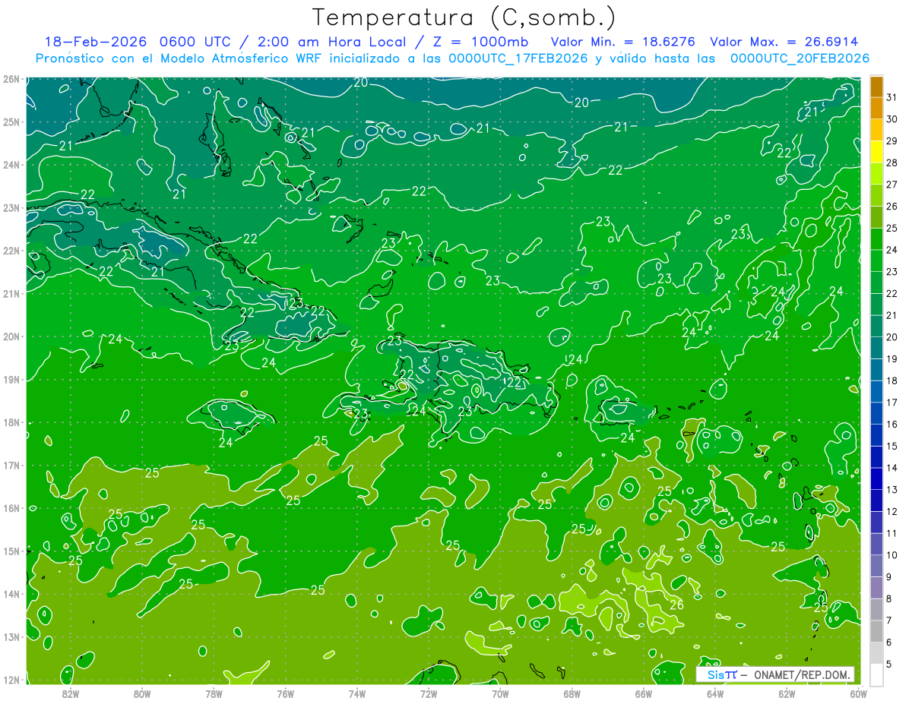
Task: Pick the orange legend swatch between 30 and 31
Action: 876,108
